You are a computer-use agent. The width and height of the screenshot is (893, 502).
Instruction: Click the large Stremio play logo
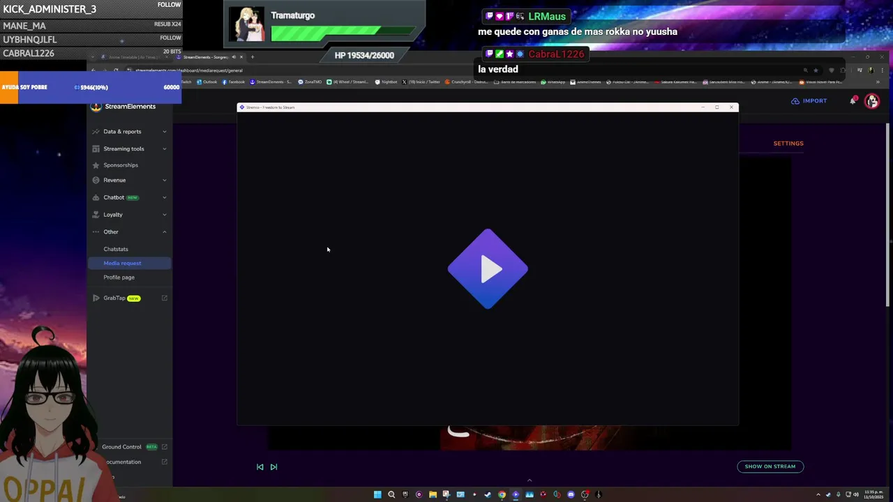(488, 268)
